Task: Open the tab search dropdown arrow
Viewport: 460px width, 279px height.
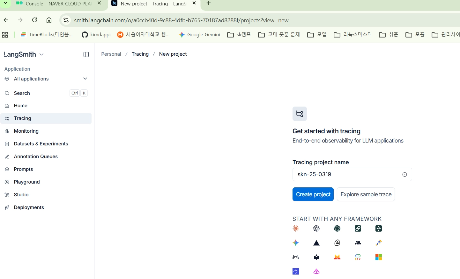Action: pyautogui.click(x=5, y=3)
